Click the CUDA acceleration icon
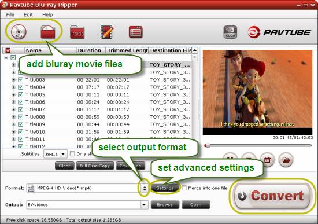This screenshot has width=318, height=224. [x=230, y=32]
